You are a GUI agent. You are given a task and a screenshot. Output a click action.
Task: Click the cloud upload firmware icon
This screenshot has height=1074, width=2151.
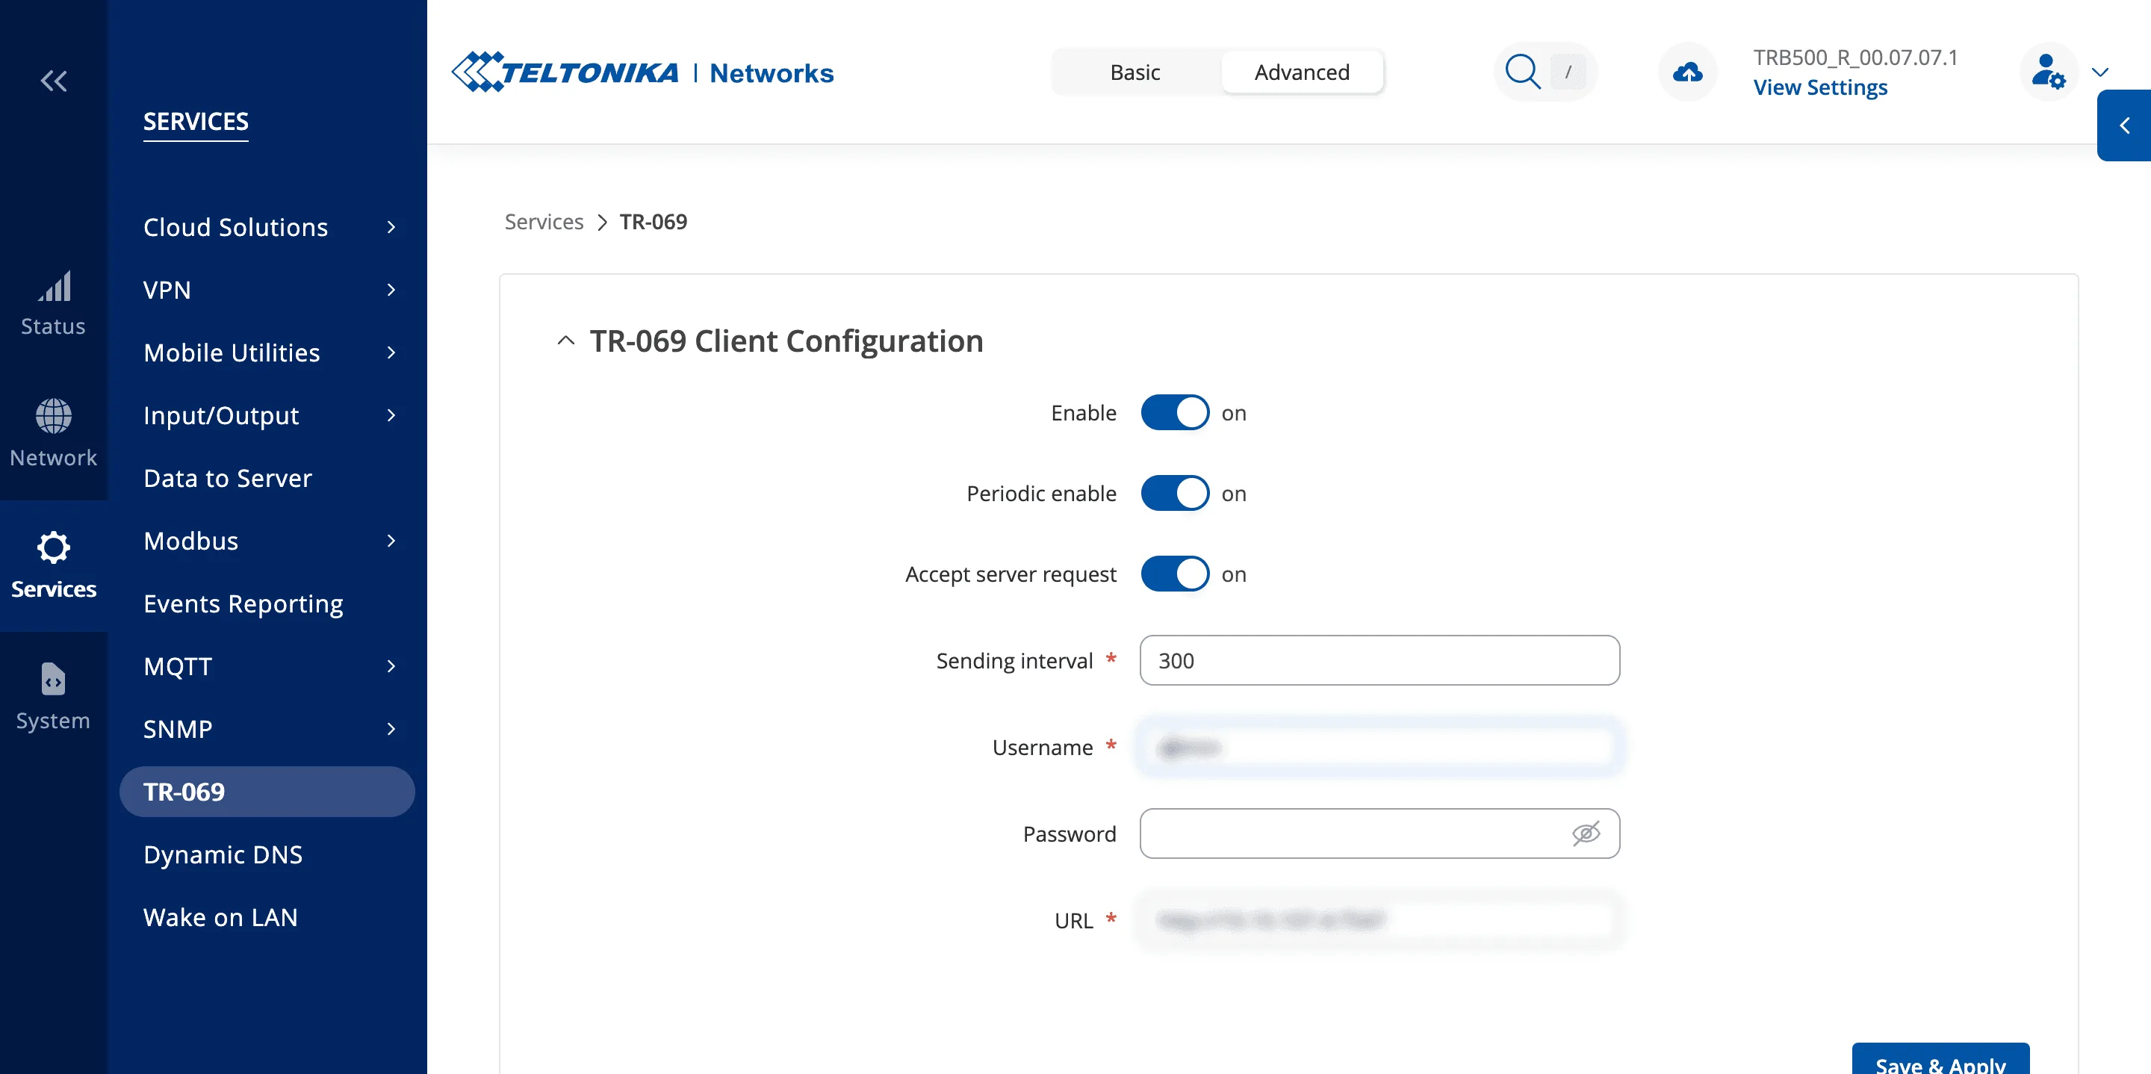tap(1688, 72)
